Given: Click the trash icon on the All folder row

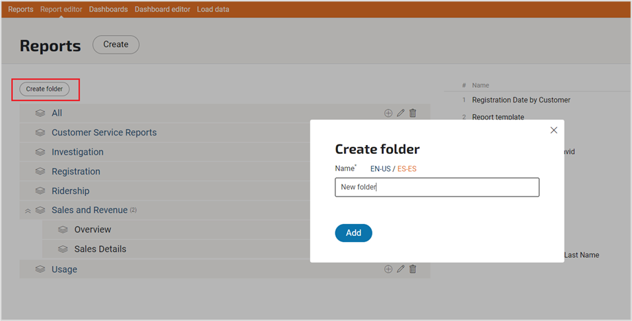Looking at the screenshot, I should click(413, 113).
